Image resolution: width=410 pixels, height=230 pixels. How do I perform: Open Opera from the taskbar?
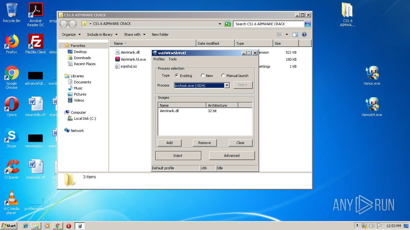(69, 226)
